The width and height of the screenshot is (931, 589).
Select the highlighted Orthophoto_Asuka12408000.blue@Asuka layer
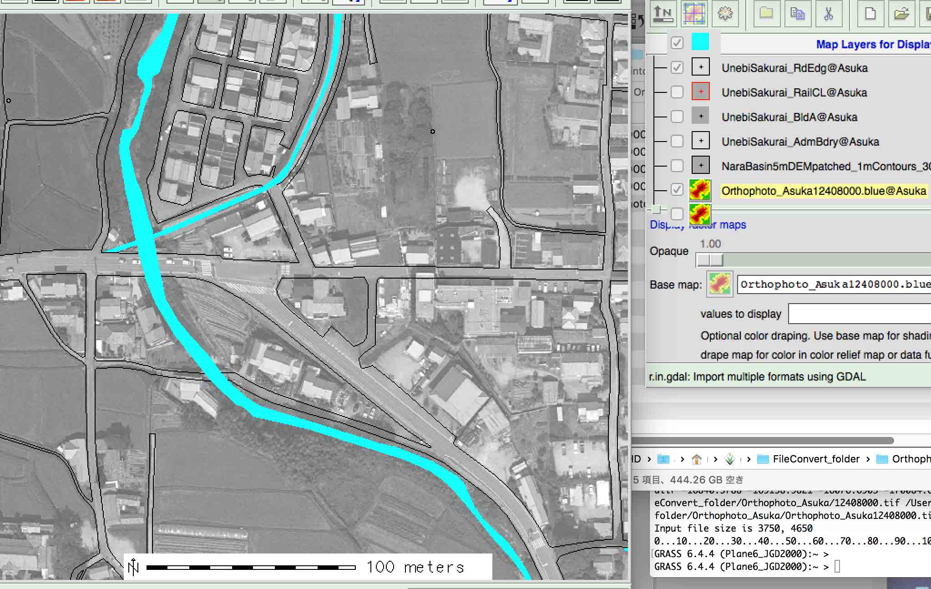(x=824, y=191)
